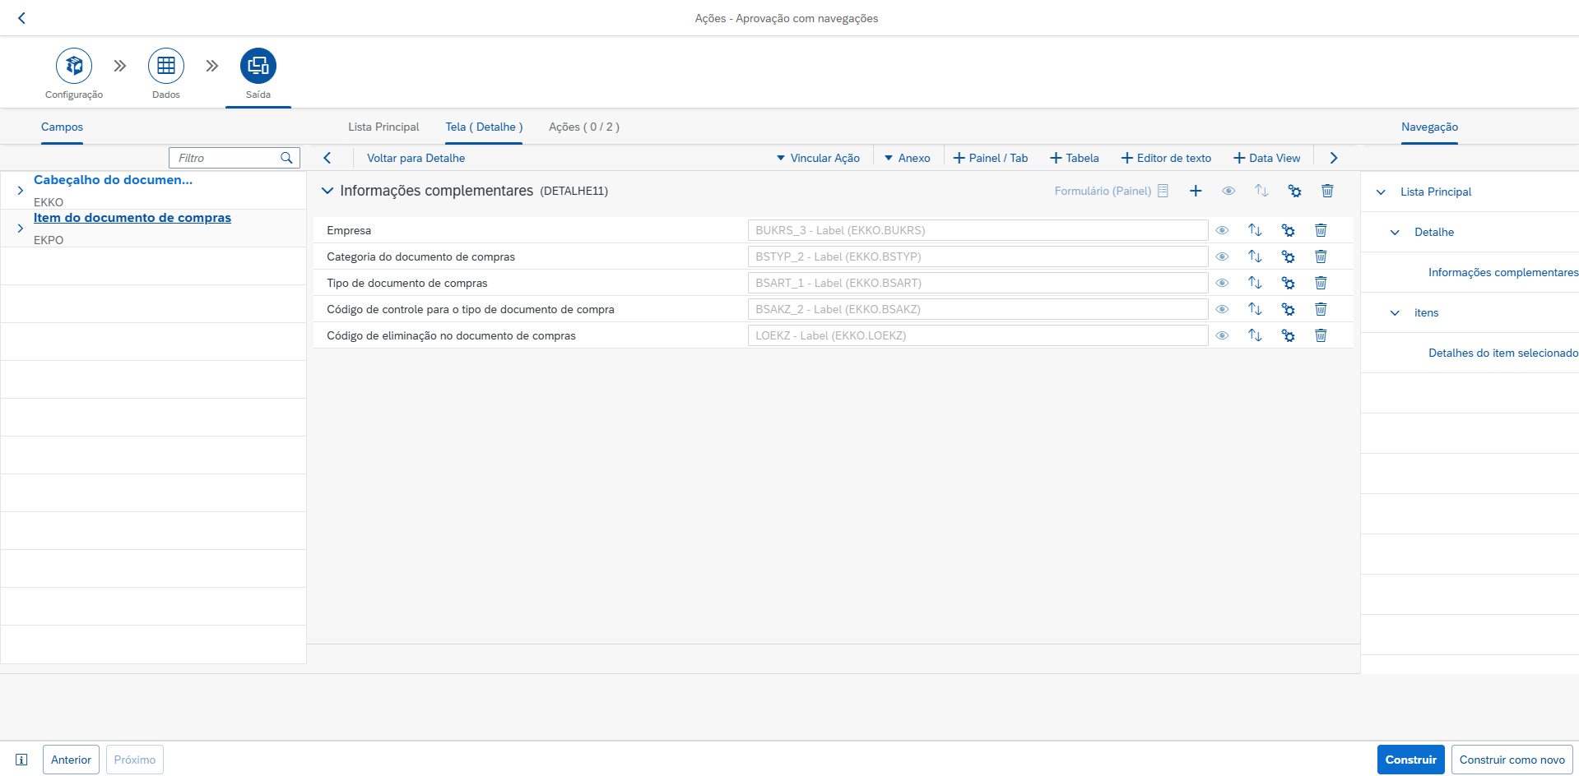Open the Vincular Ação dropdown
This screenshot has height=776, width=1579.
pyautogui.click(x=818, y=158)
